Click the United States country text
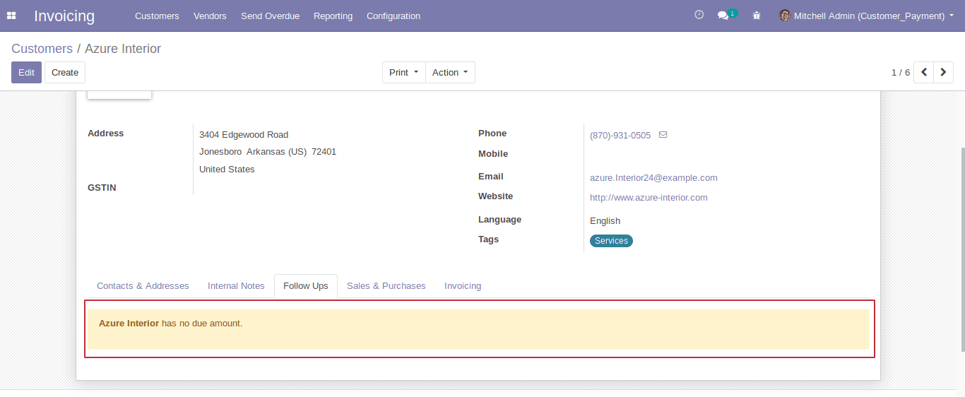 click(227, 170)
